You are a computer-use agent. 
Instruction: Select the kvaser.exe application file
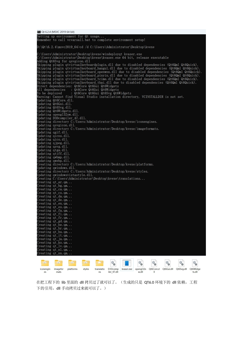127,265
